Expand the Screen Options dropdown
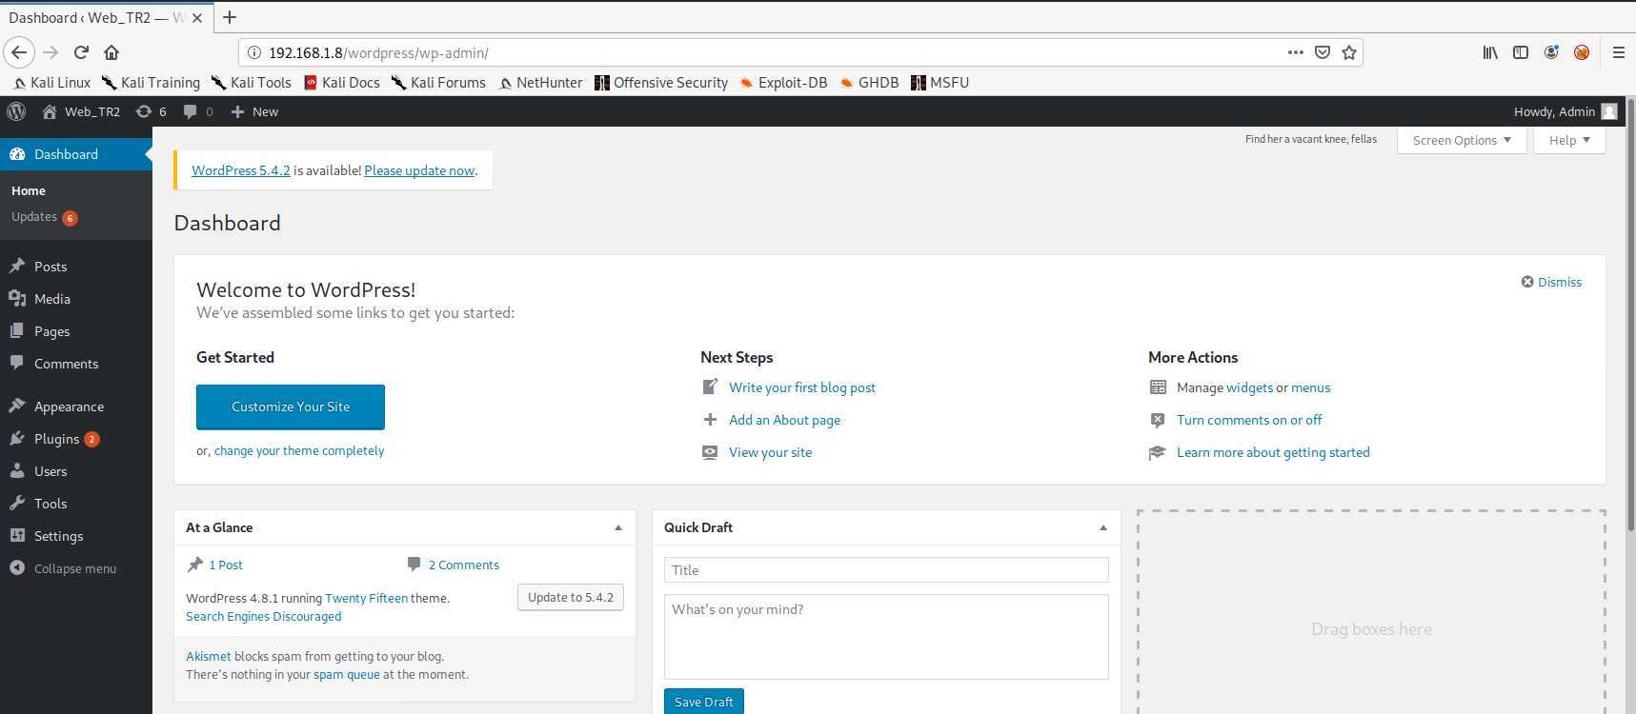Screen dimensions: 1636x714 point(1462,140)
